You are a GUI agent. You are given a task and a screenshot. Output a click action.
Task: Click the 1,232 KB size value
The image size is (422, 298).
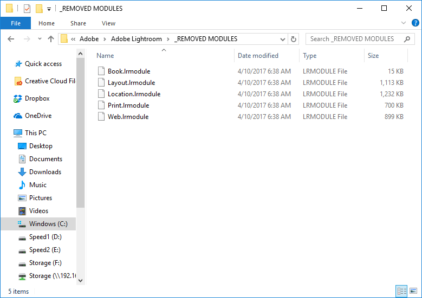391,94
